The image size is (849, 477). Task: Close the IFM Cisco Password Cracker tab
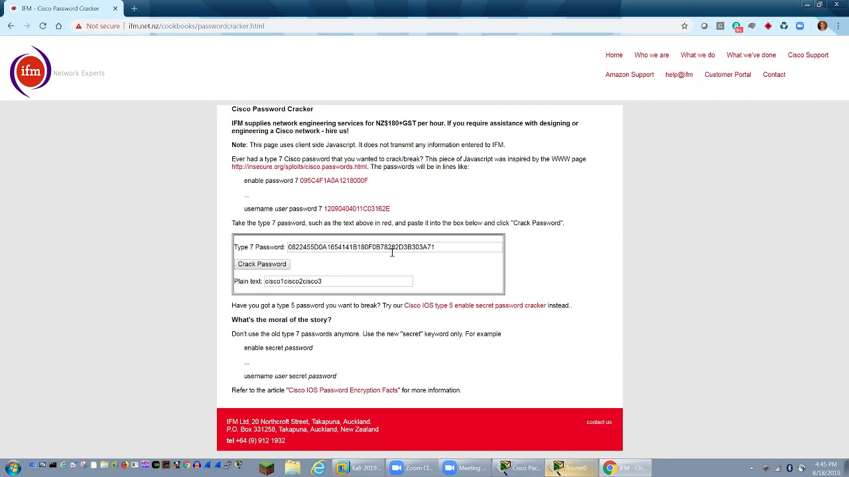click(115, 9)
